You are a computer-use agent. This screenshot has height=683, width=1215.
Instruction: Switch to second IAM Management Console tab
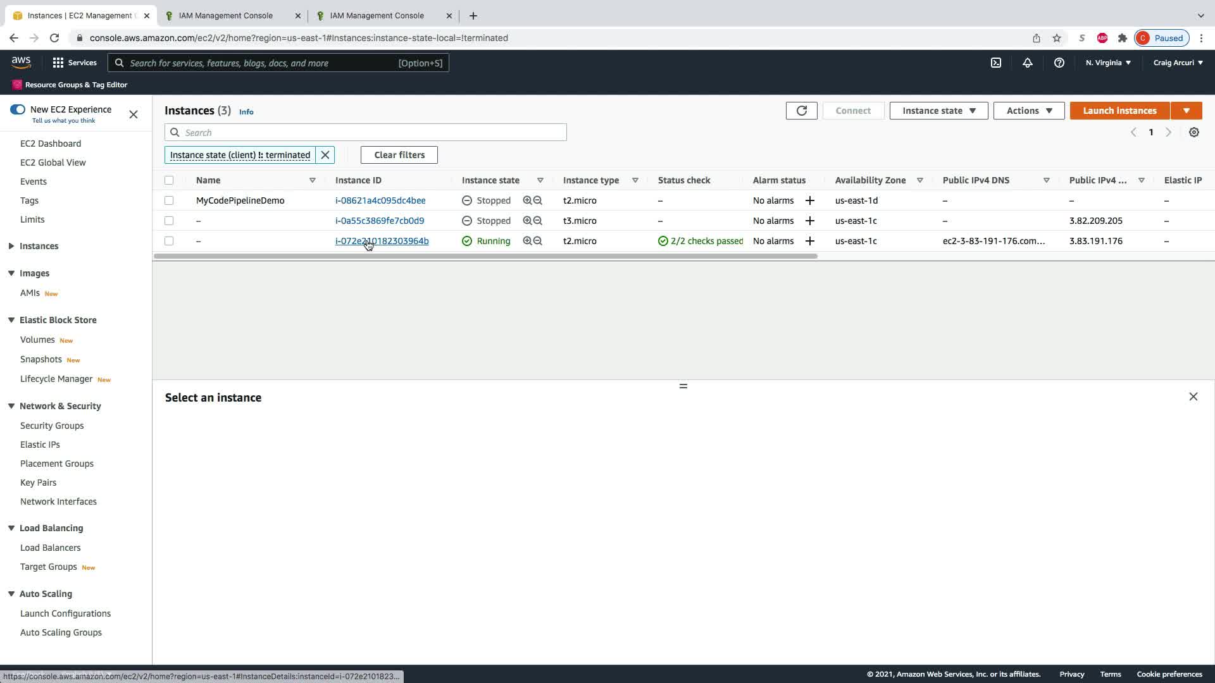click(377, 15)
